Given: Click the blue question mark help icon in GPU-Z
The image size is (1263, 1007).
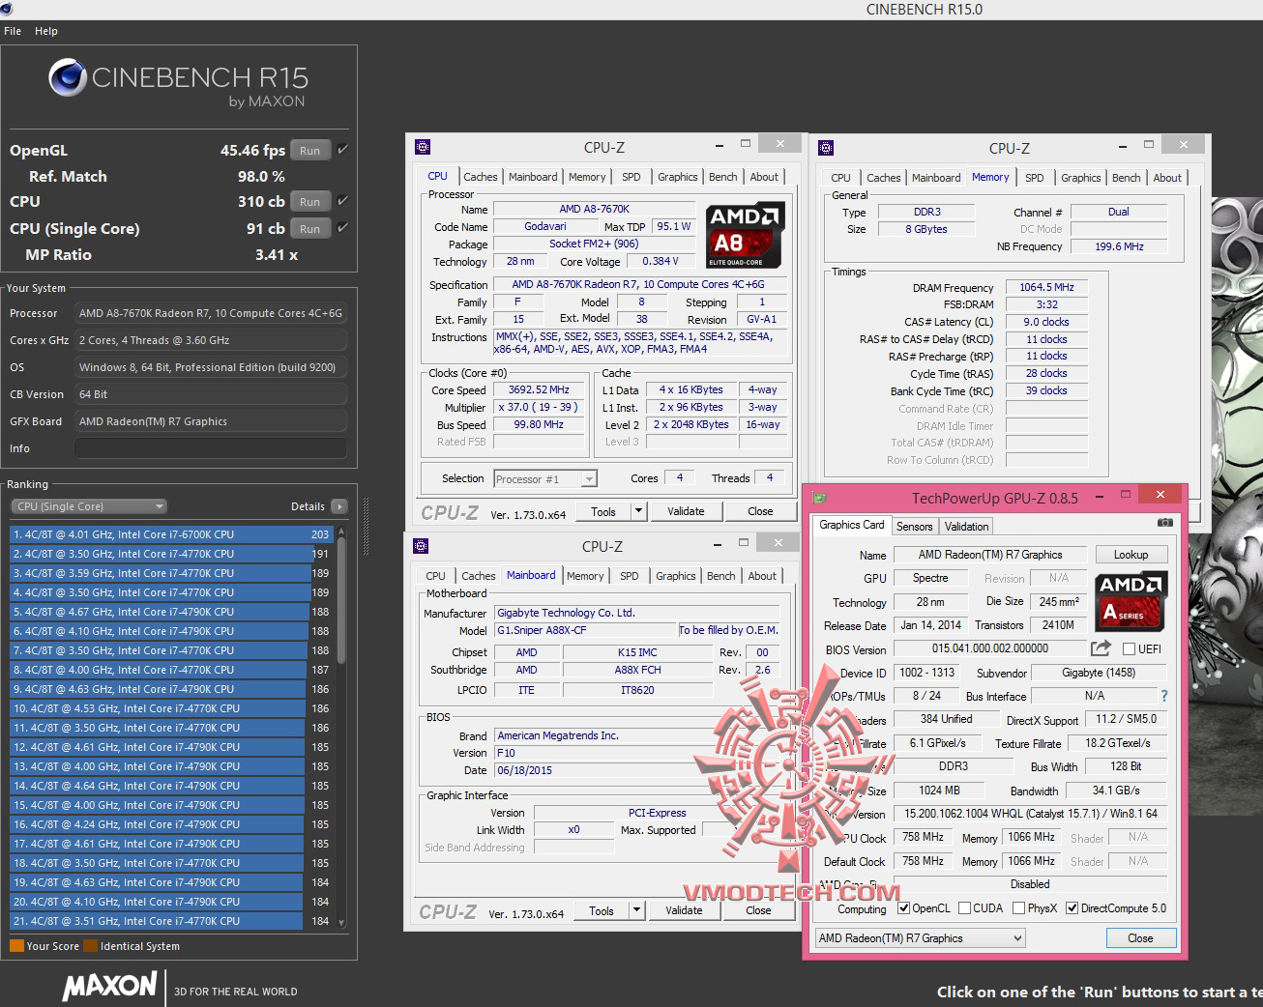Looking at the screenshot, I should (x=1164, y=696).
